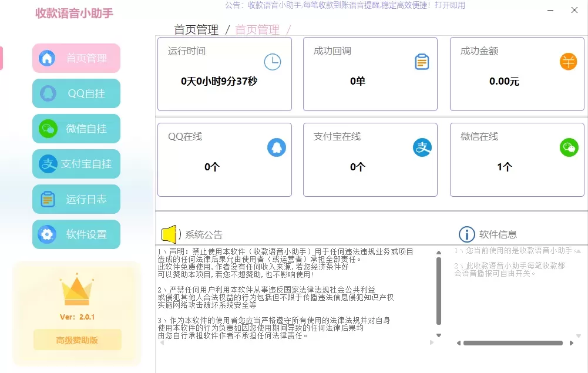Select the 首页管理 home icon in sidebar
The width and height of the screenshot is (588, 373).
click(47, 58)
